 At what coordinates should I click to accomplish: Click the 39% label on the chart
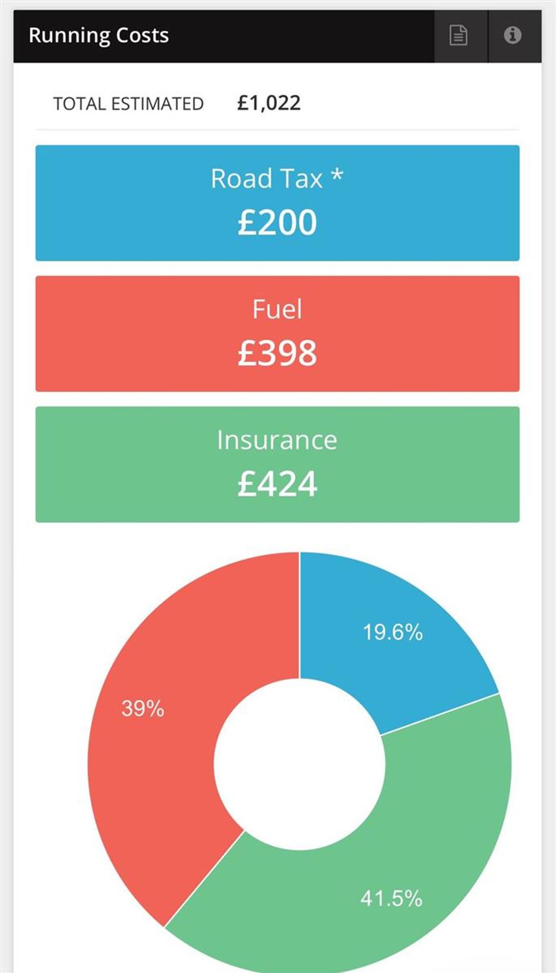(x=143, y=708)
